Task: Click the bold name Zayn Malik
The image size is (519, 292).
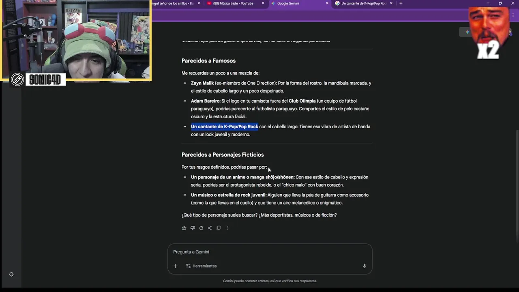Action: [202, 83]
